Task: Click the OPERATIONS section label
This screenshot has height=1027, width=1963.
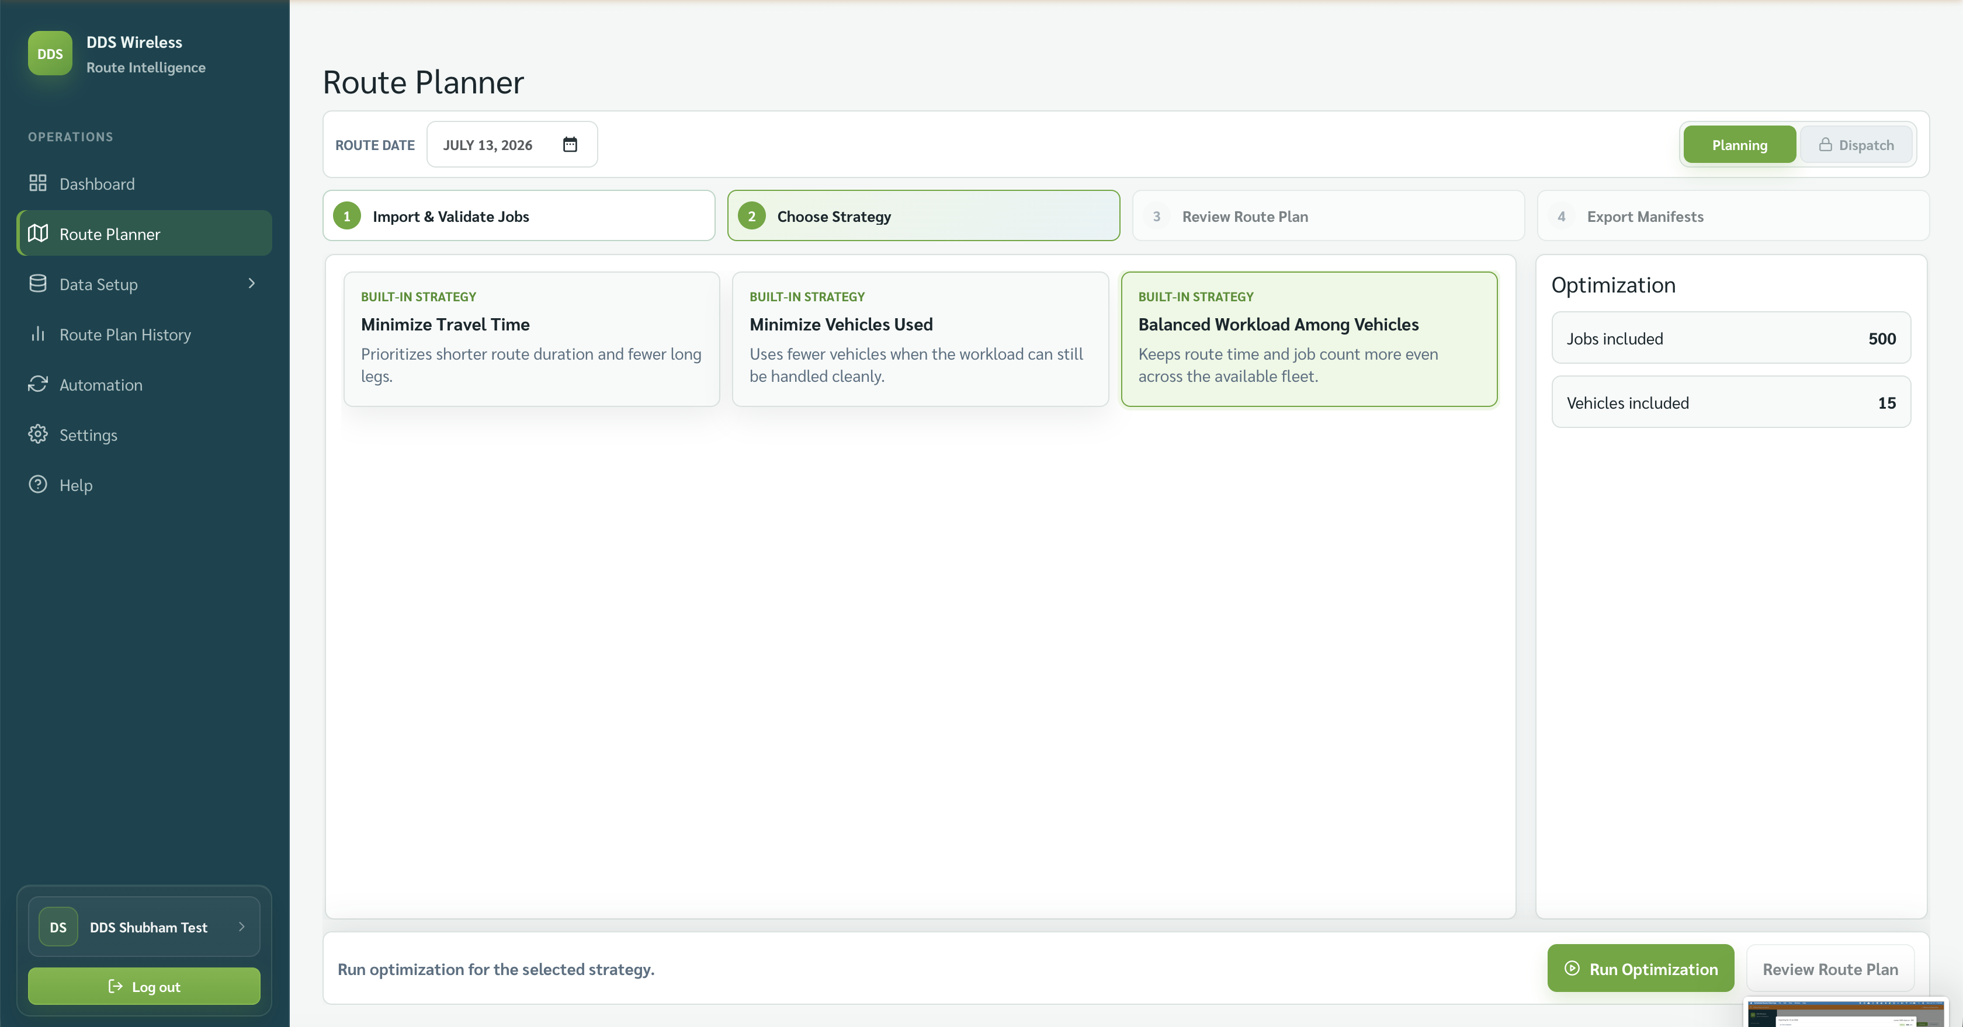Action: point(70,137)
